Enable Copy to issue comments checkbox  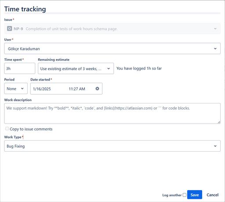[x=7, y=129]
